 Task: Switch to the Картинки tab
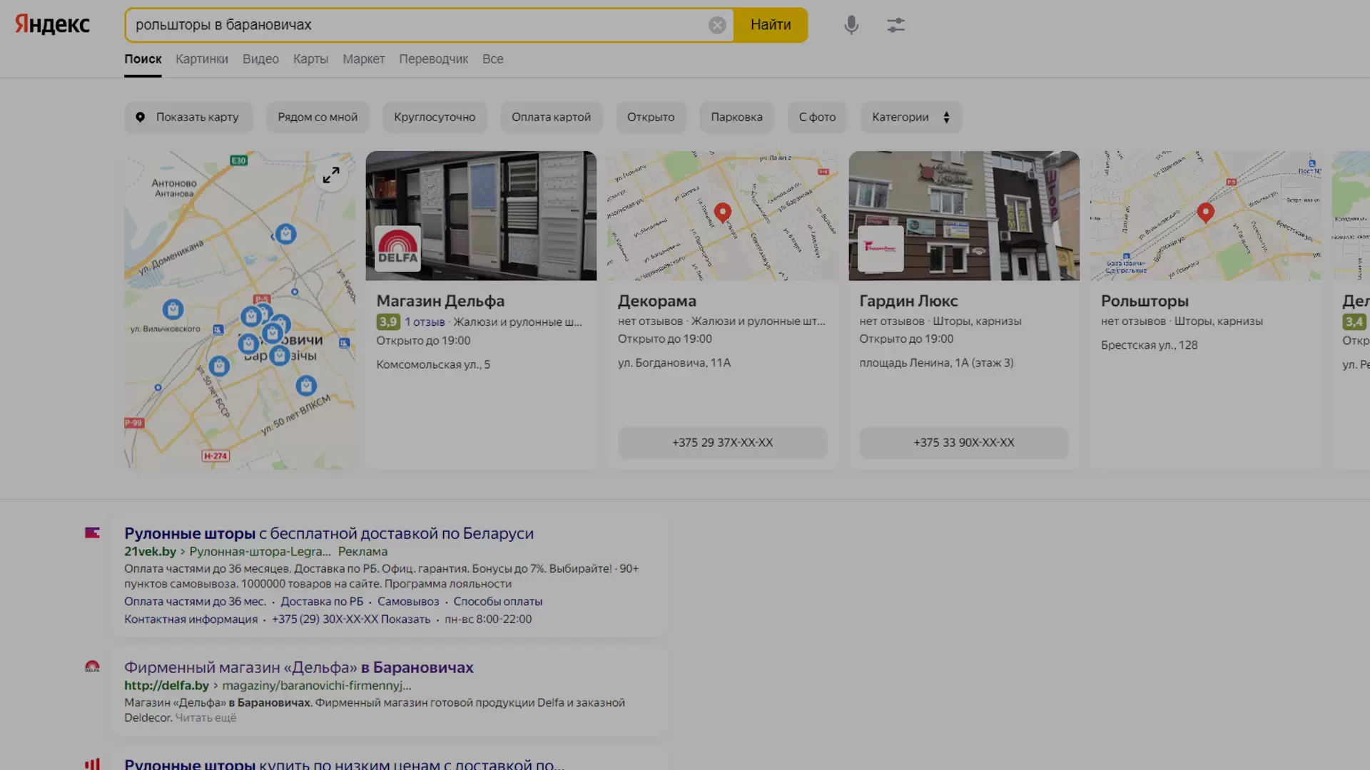click(x=202, y=59)
